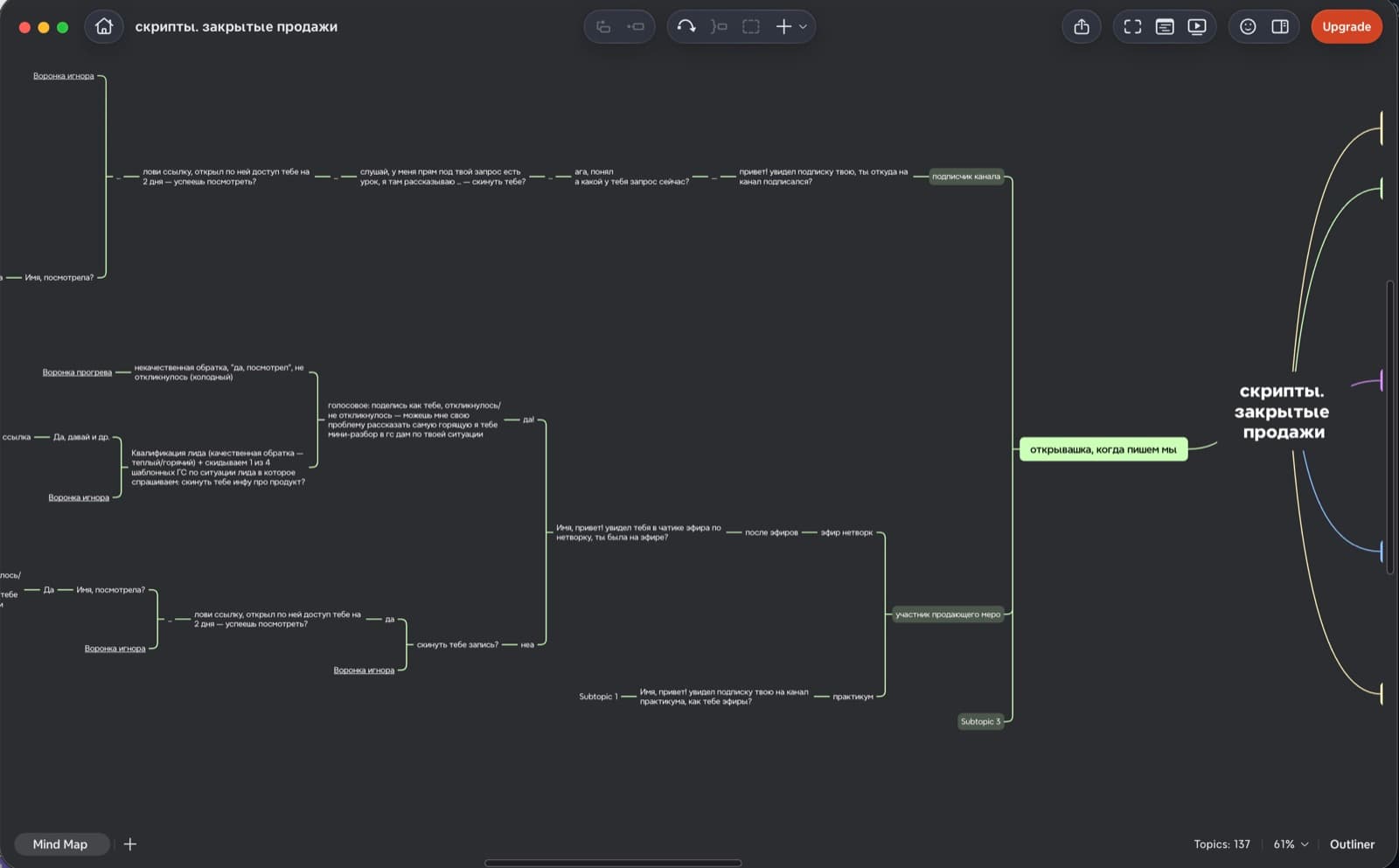1399x868 pixels.
Task: Select node голосовое: поделись как тебе
Action: (x=414, y=420)
